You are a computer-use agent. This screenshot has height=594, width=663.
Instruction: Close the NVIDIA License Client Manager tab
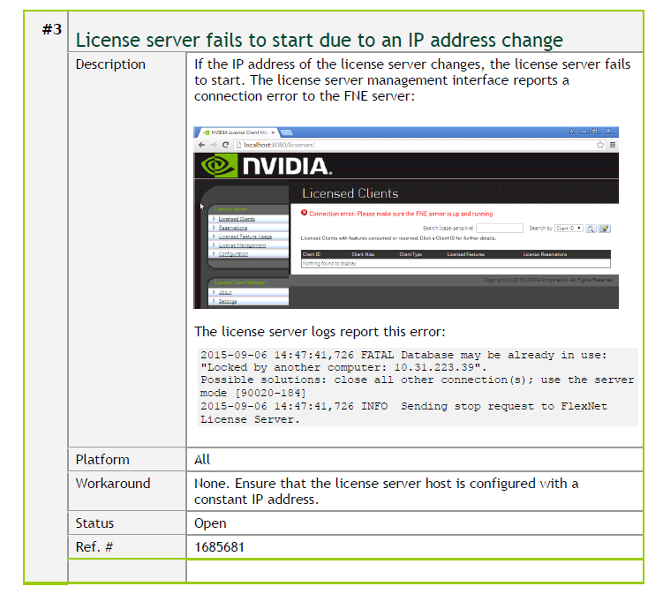tap(273, 132)
